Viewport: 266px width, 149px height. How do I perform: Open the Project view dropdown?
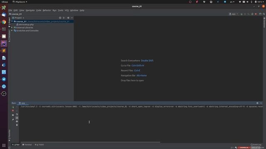[x=18, y=18]
